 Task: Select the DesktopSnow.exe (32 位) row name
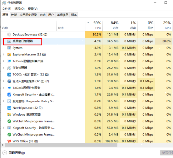[x=30, y=35]
